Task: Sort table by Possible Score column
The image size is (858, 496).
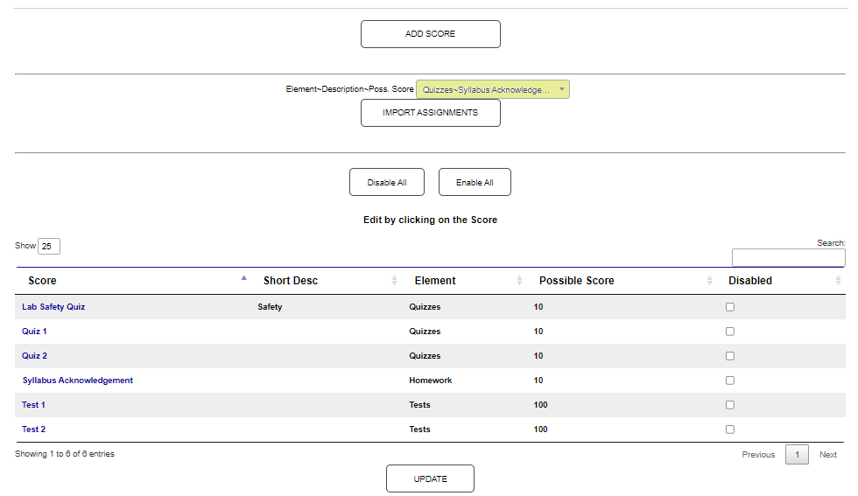Action: [622, 281]
